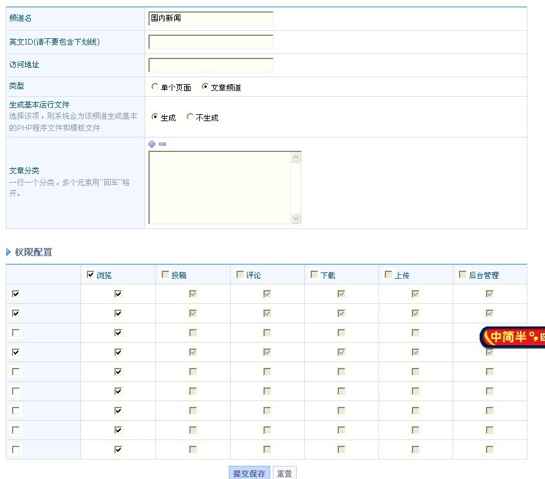Focus the 英文ID input field
545x479 pixels.
[211, 41]
